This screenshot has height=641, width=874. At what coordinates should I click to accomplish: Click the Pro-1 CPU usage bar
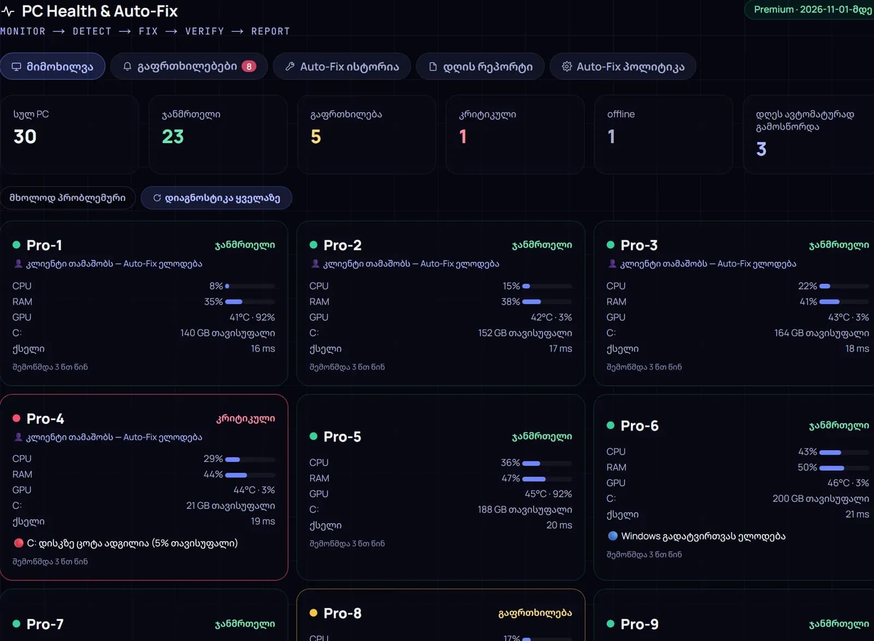pyautogui.click(x=250, y=286)
